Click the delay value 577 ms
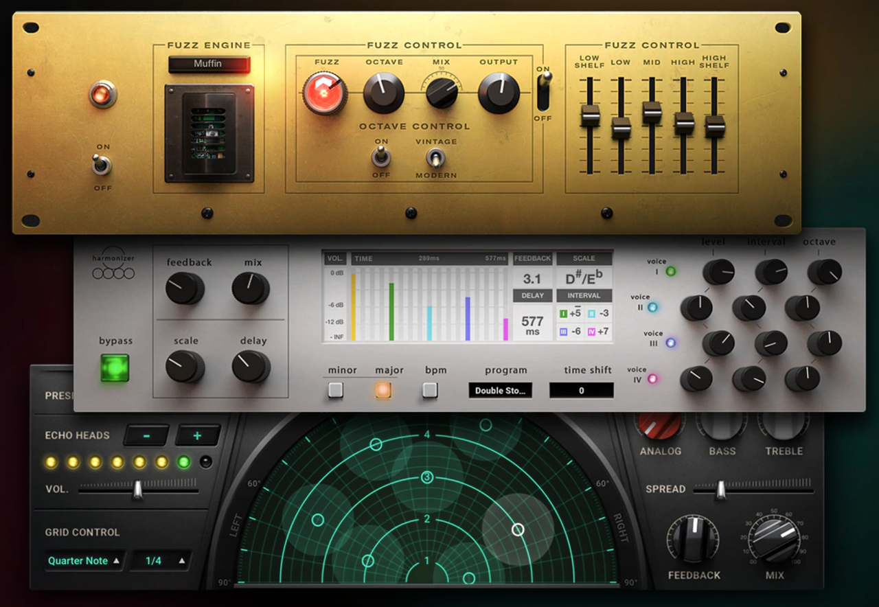The height and width of the screenshot is (607, 879). pyautogui.click(x=532, y=325)
